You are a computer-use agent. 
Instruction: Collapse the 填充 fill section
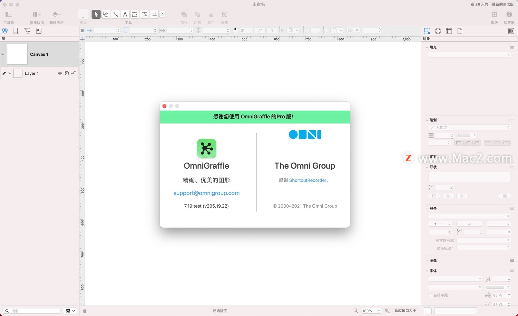(427, 47)
